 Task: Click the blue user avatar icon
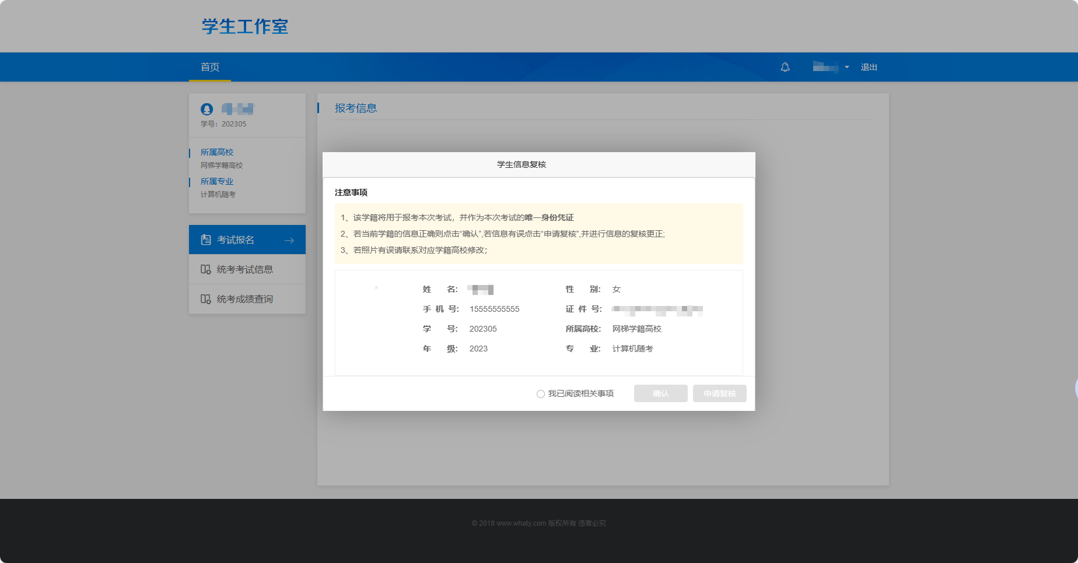[x=206, y=109]
